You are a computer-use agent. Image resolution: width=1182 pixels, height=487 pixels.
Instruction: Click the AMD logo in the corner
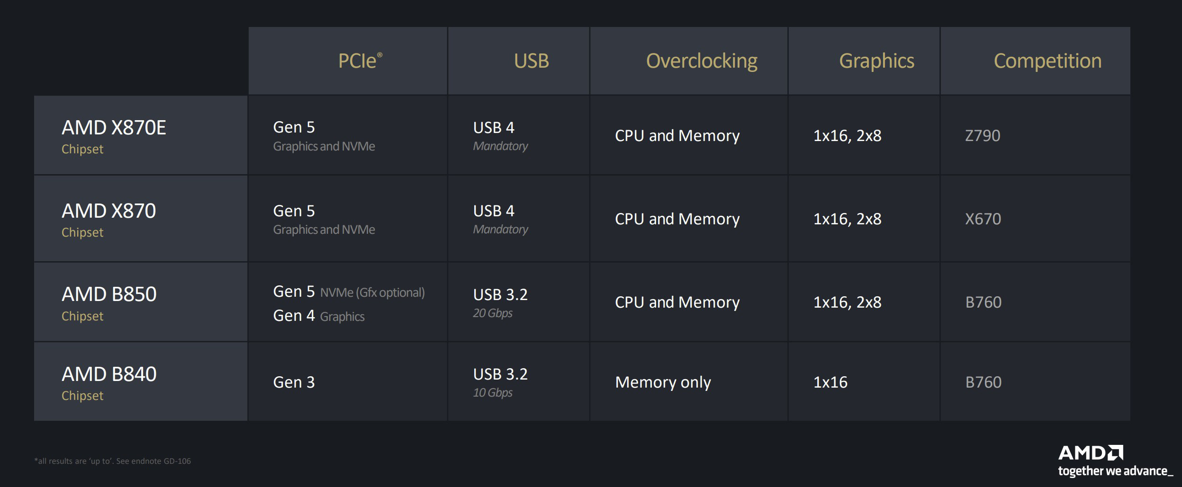point(1091,453)
